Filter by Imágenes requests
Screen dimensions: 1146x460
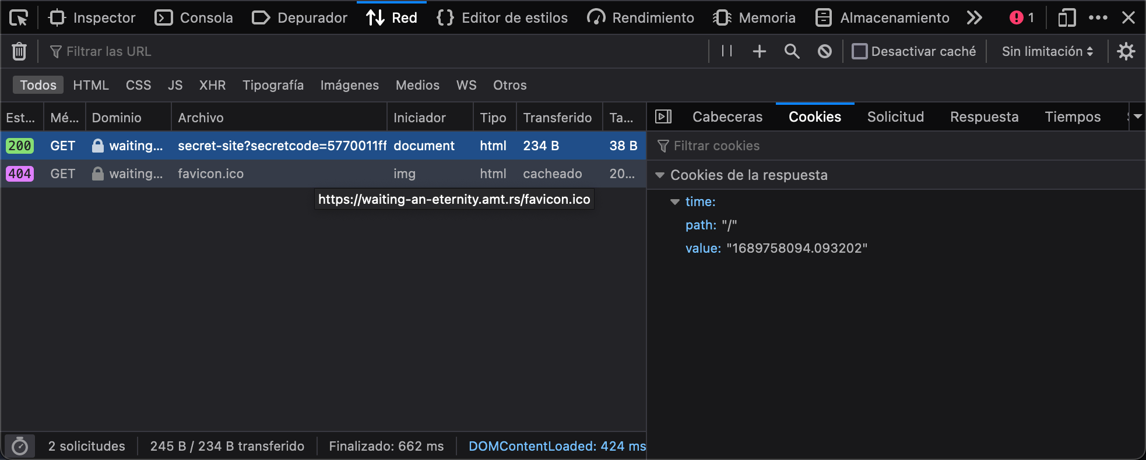pos(350,85)
